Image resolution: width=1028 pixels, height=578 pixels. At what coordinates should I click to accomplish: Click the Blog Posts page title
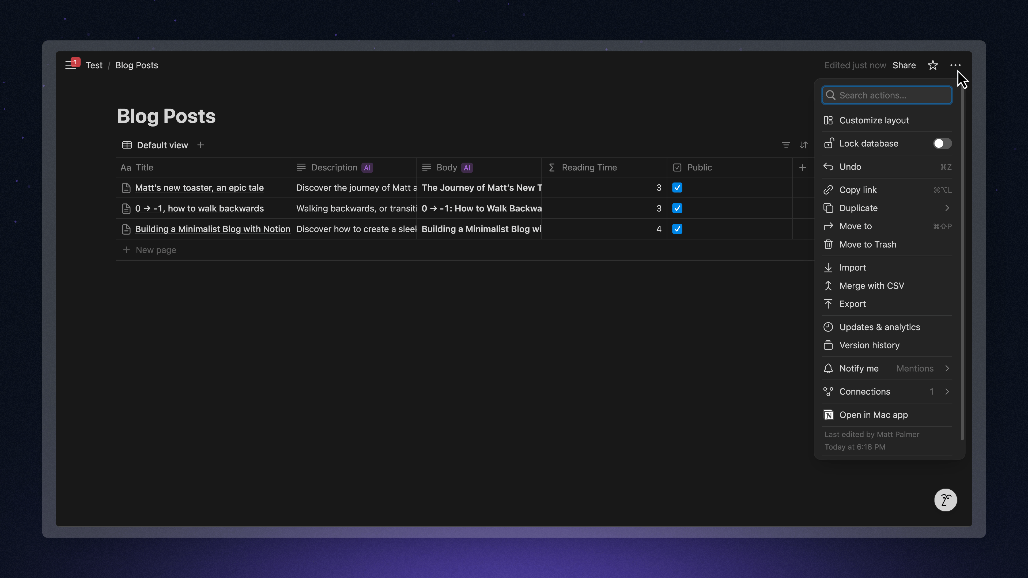pos(166,116)
